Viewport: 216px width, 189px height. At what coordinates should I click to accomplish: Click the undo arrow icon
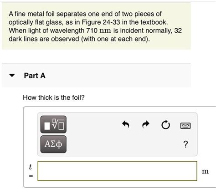click(126, 125)
